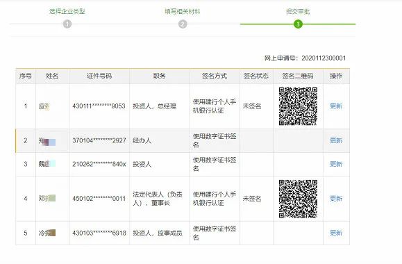Open the QR code in row 4

298,199
